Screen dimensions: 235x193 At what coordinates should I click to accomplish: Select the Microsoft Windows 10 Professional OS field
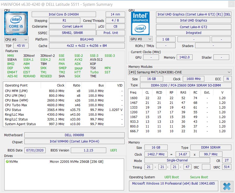click(174, 186)
